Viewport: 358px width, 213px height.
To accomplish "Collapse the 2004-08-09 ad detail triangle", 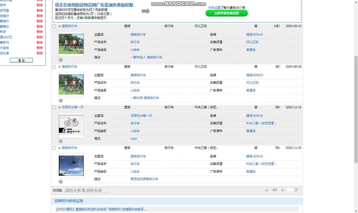I will click(59, 67).
